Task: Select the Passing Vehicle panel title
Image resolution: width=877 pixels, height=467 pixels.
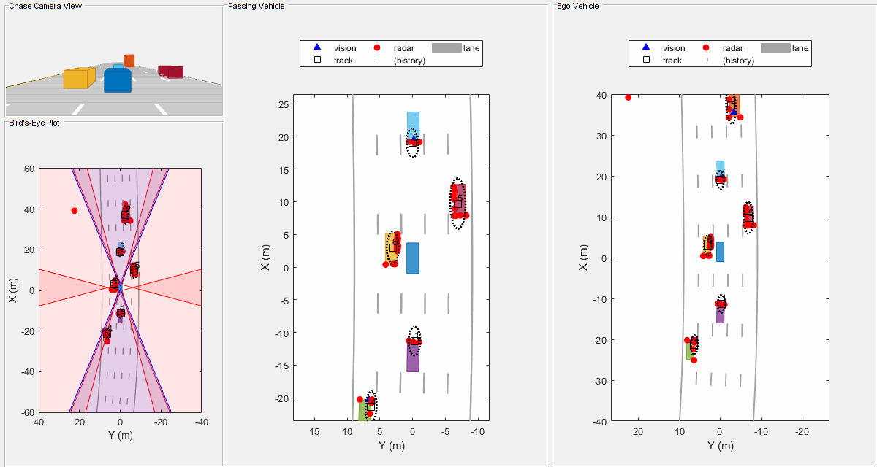Action: coord(257,6)
